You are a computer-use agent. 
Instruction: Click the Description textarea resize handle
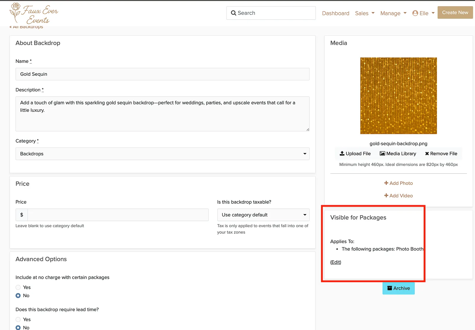tap(308, 129)
